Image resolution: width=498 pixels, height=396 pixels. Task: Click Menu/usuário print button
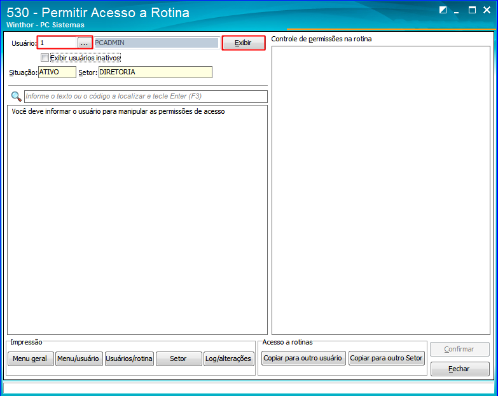[78, 358]
